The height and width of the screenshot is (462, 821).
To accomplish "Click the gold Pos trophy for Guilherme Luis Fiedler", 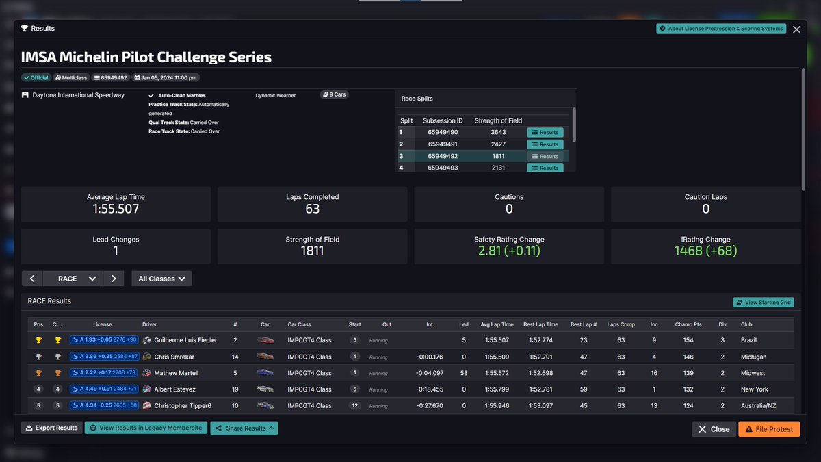I will tap(39, 340).
